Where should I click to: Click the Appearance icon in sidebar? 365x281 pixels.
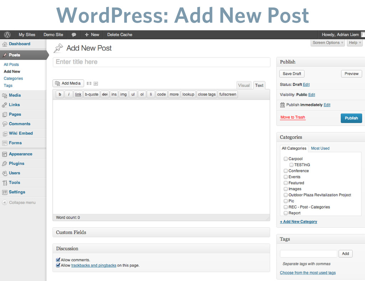[4, 154]
